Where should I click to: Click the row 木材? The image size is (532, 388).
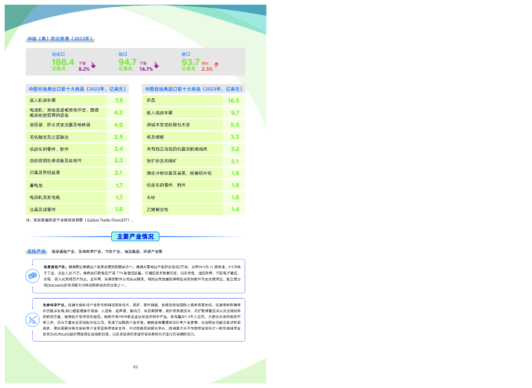193,198
